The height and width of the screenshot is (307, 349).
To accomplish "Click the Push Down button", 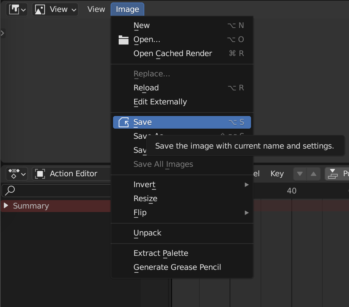I will click(337, 174).
